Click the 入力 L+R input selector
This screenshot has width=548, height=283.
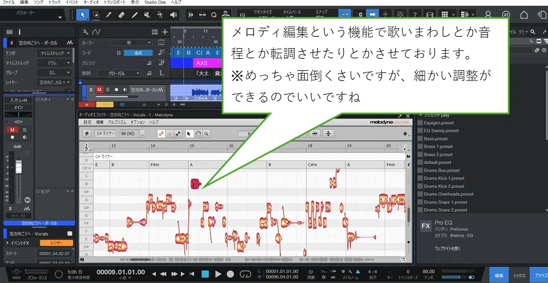[x=18, y=100]
